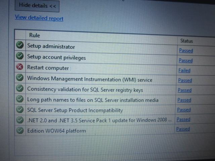Select the Setup account privileges rule text
Viewport: 215px width, 161px height.
point(56,57)
